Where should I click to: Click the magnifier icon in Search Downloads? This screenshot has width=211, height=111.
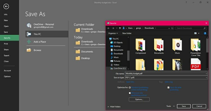pyautogui.click(x=205, y=28)
